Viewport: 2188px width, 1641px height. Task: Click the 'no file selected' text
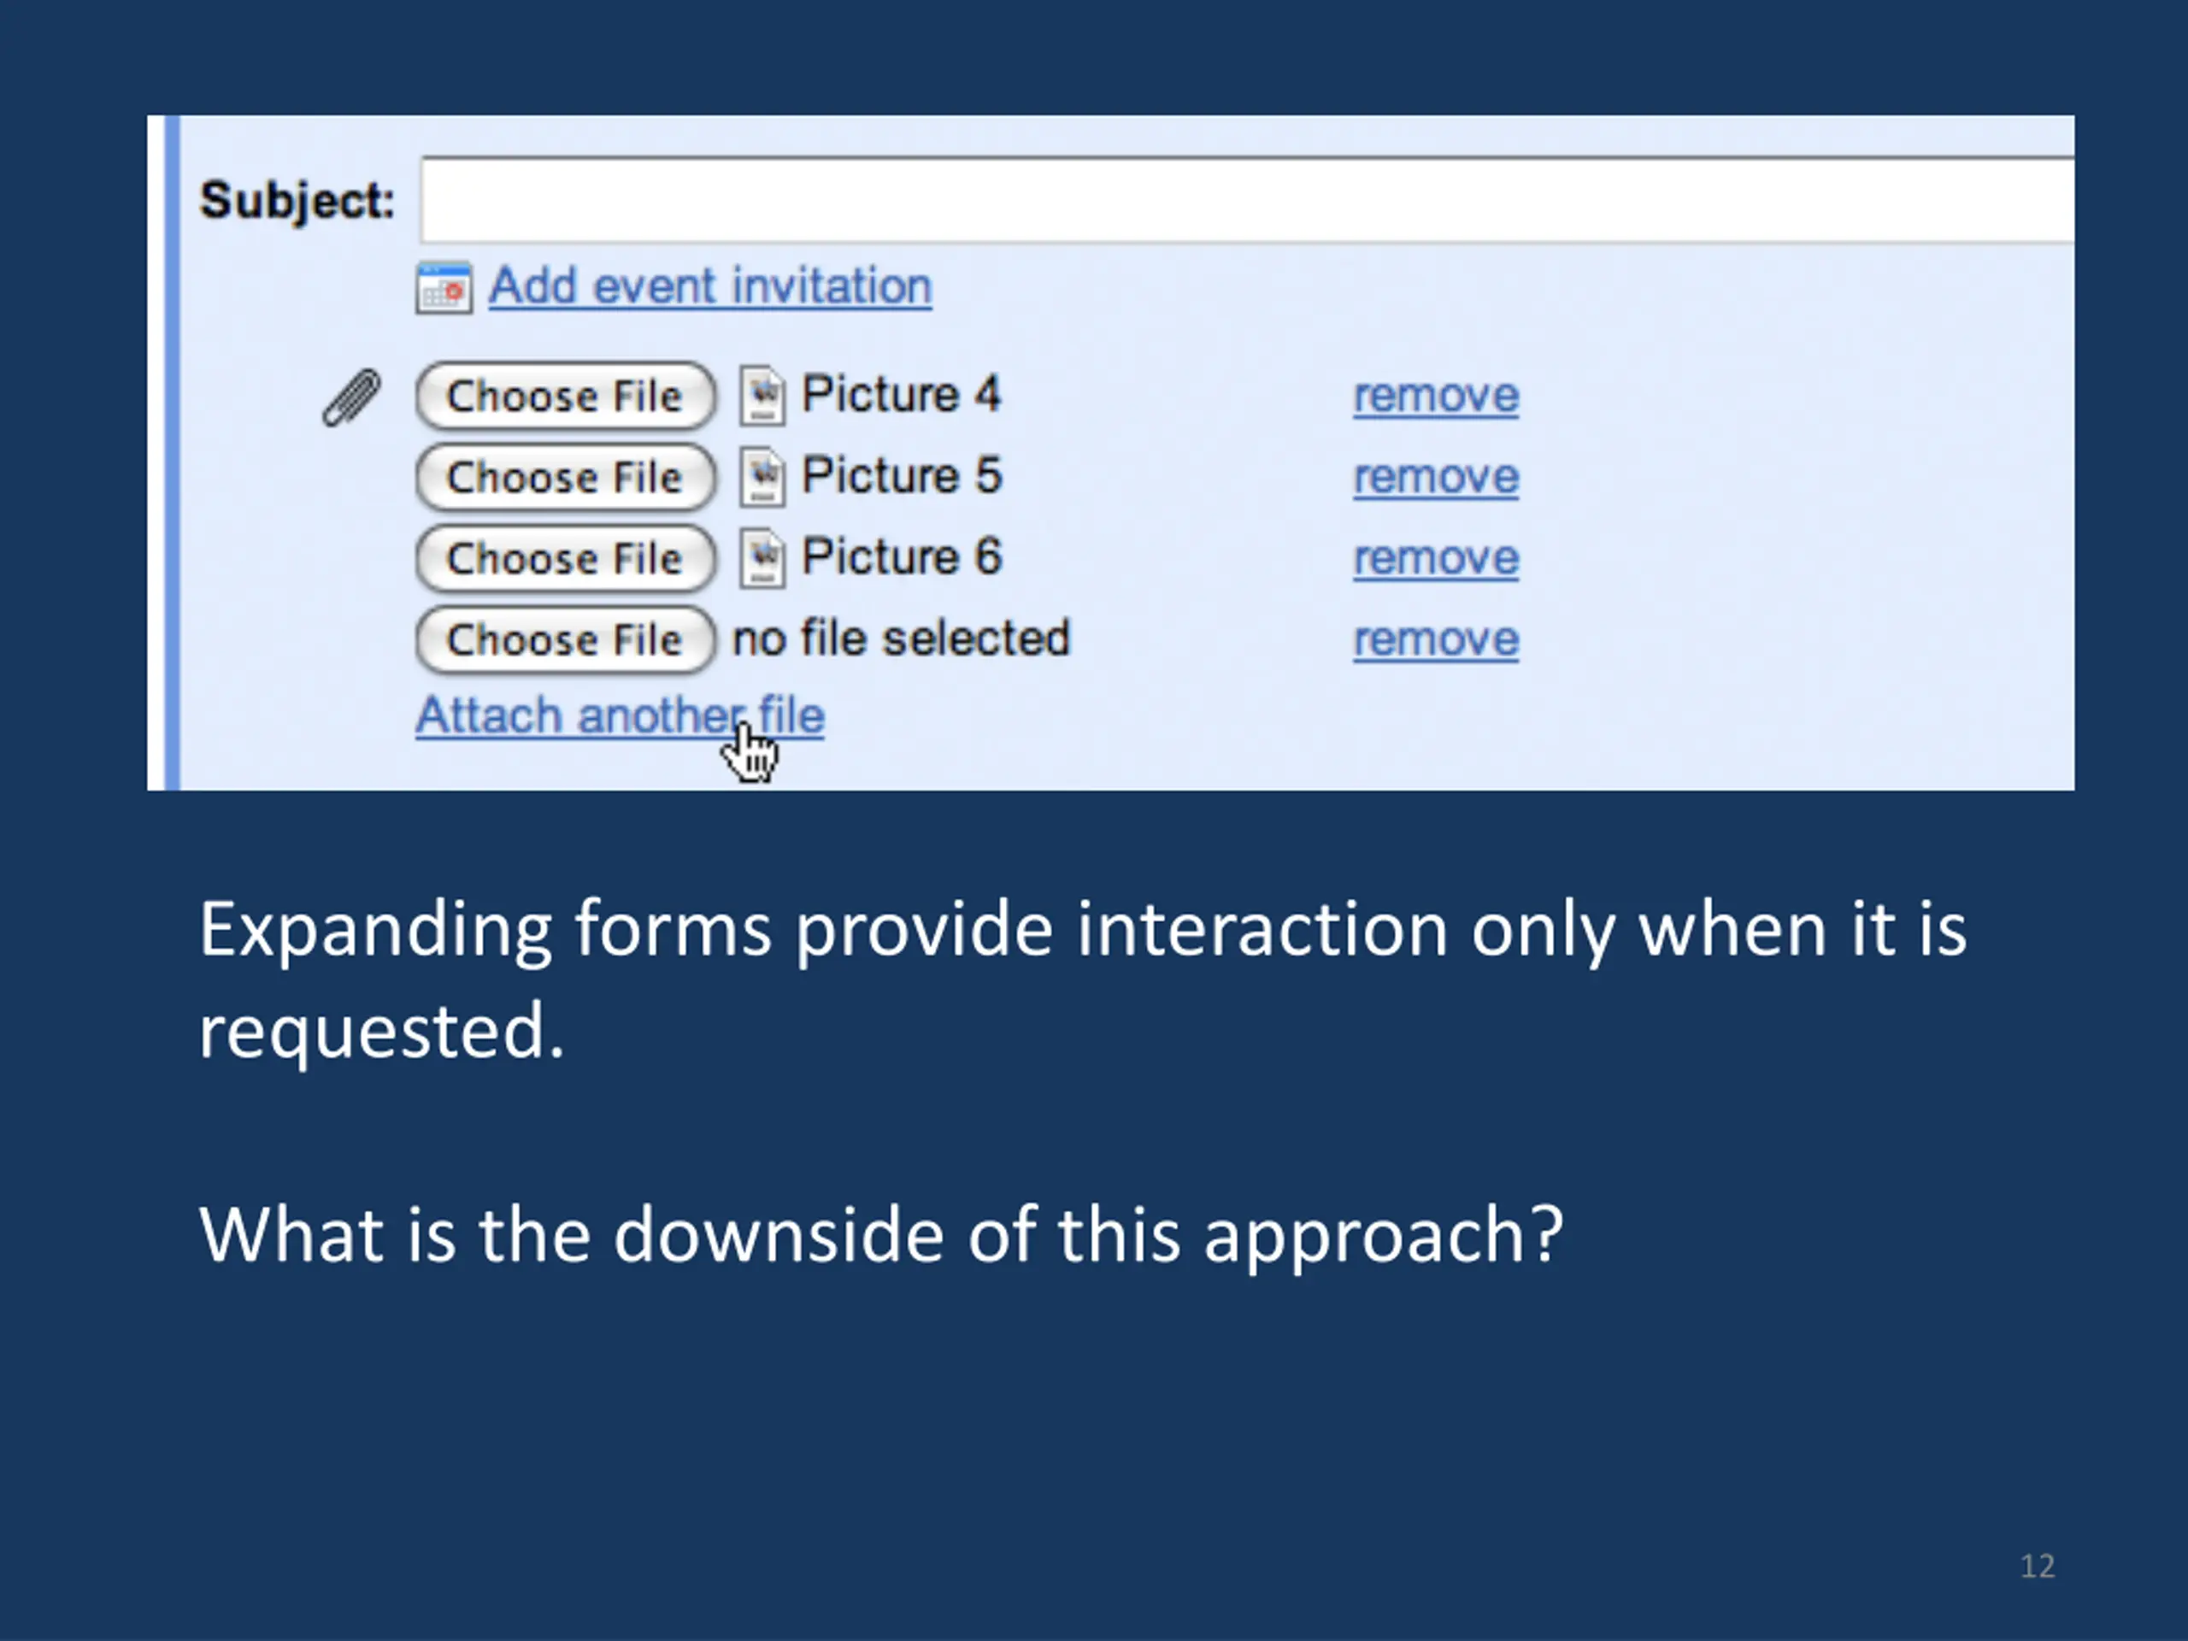(900, 638)
